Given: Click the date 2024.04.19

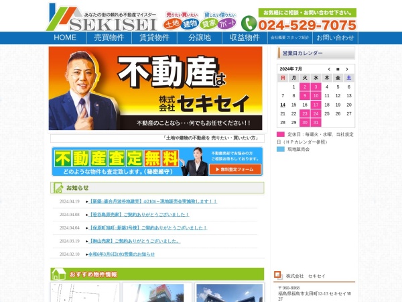Looking at the screenshot, I should [70, 201].
